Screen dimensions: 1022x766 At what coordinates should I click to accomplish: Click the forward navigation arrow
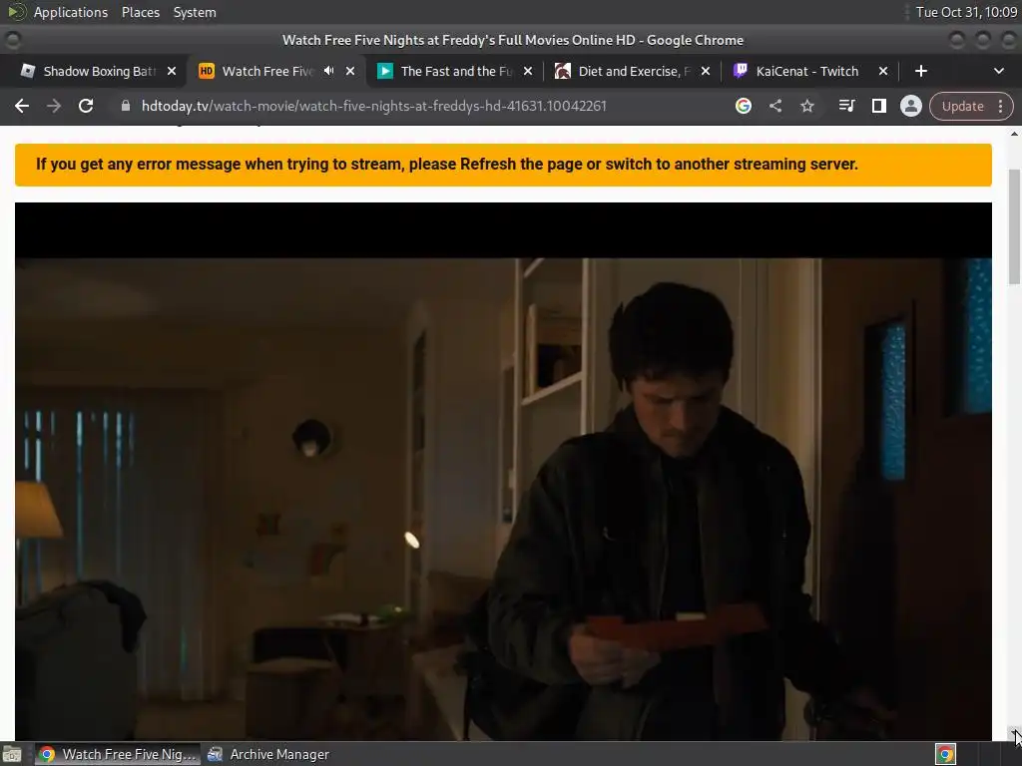pyautogui.click(x=54, y=106)
